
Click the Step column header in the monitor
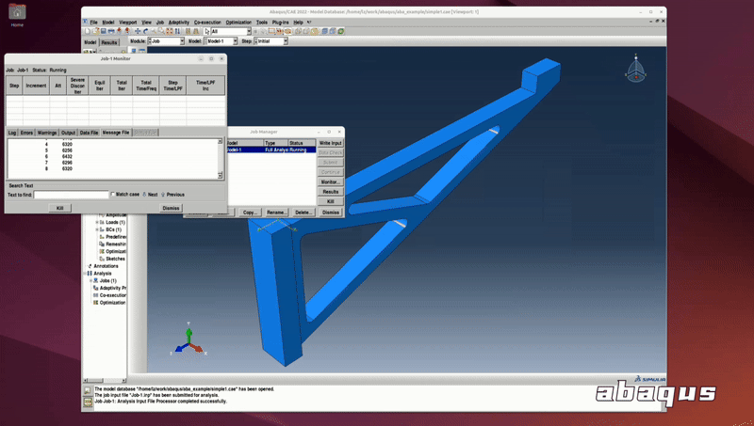point(14,86)
